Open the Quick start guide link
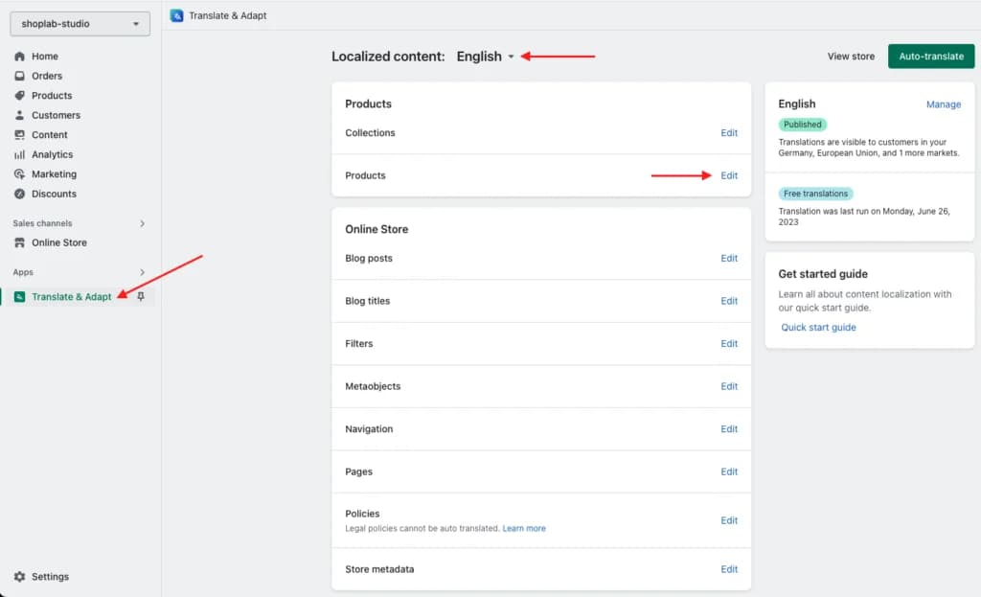981x597 pixels. tap(818, 328)
